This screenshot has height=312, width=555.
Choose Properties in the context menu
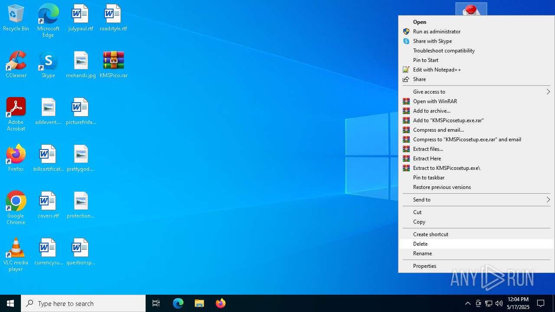(477, 266)
